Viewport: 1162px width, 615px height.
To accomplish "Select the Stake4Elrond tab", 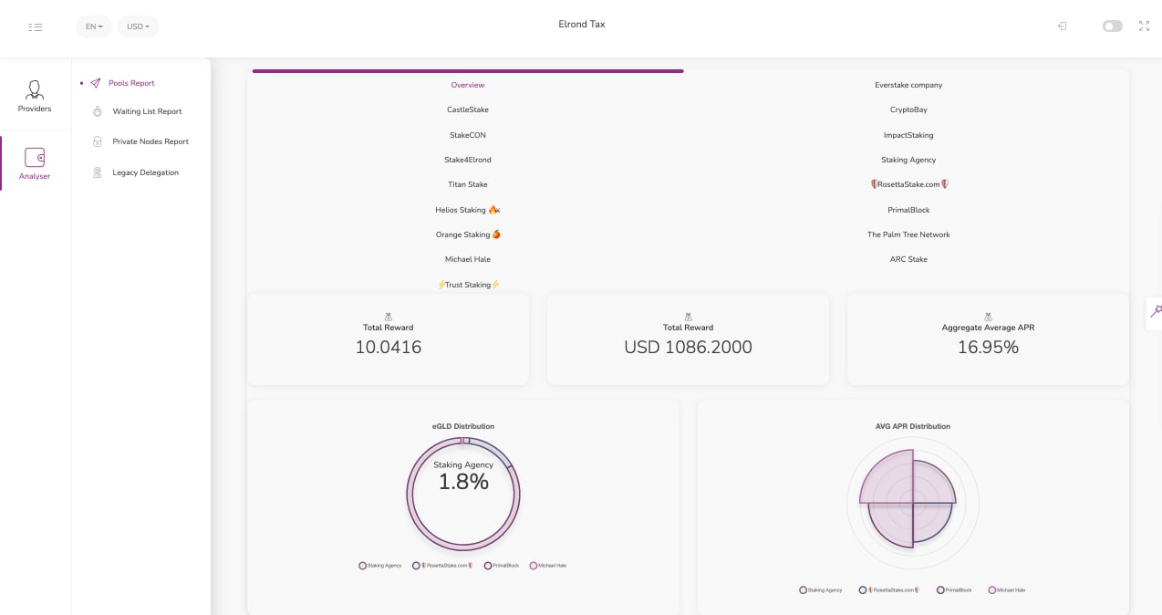I will coord(468,160).
